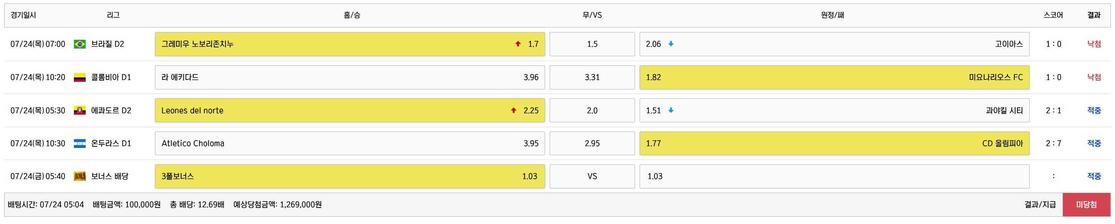Viewport: 1115px width, 224px height.
Task: Click the 경기일시 column header
Action: [23, 15]
